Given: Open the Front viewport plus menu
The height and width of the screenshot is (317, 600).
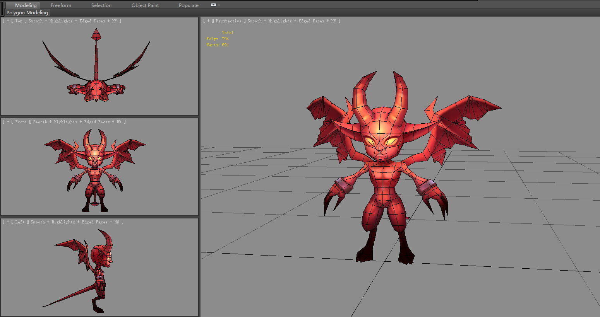Looking at the screenshot, I should coord(8,122).
